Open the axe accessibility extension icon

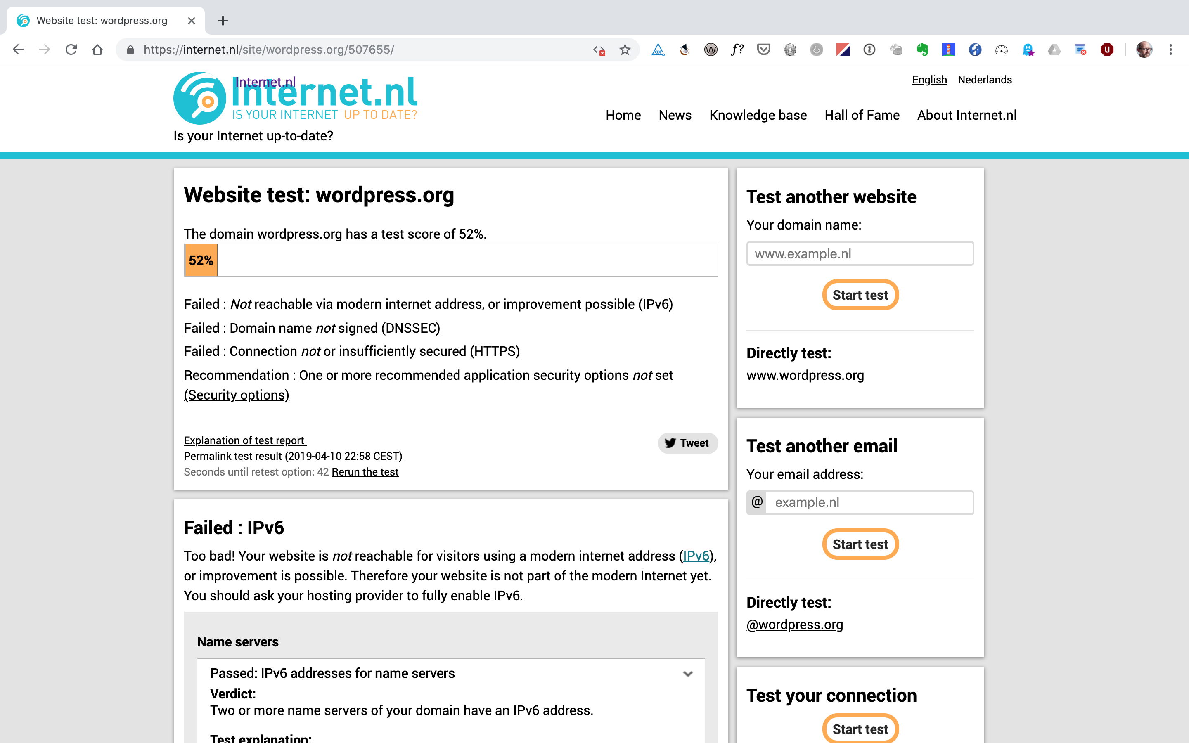(658, 50)
